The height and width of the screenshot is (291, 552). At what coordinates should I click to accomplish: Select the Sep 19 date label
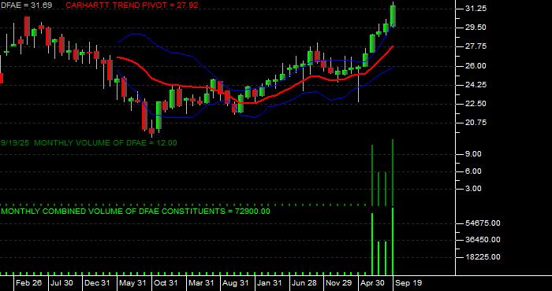[408, 283]
